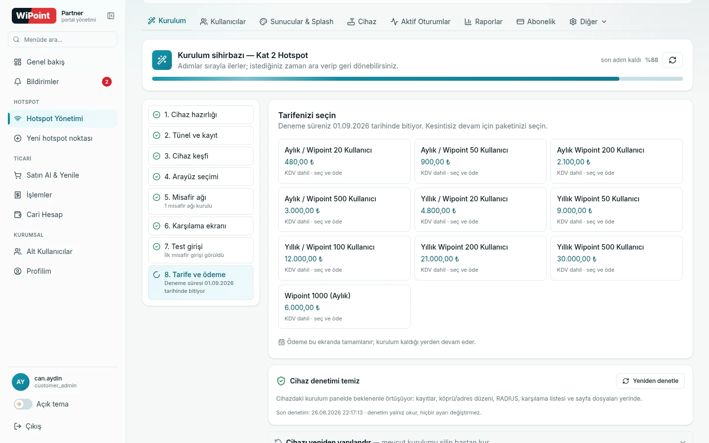Click the İşlemler receipt icon
709x443 pixels.
[x=18, y=195]
